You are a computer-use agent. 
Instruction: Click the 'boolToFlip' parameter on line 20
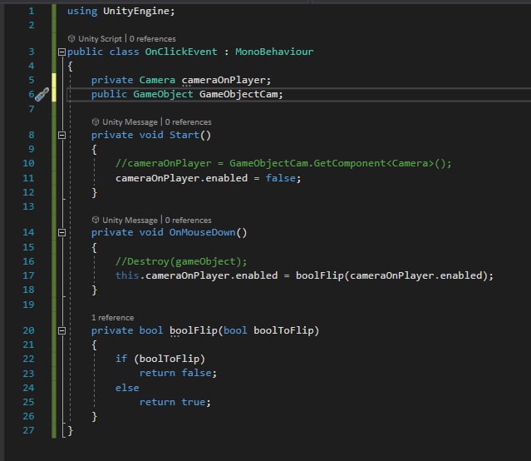283,330
